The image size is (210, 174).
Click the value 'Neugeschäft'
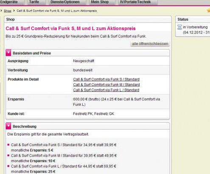click(84, 61)
